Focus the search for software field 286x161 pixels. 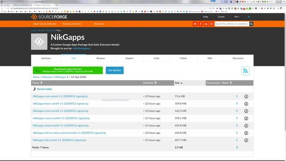pos(232,24)
